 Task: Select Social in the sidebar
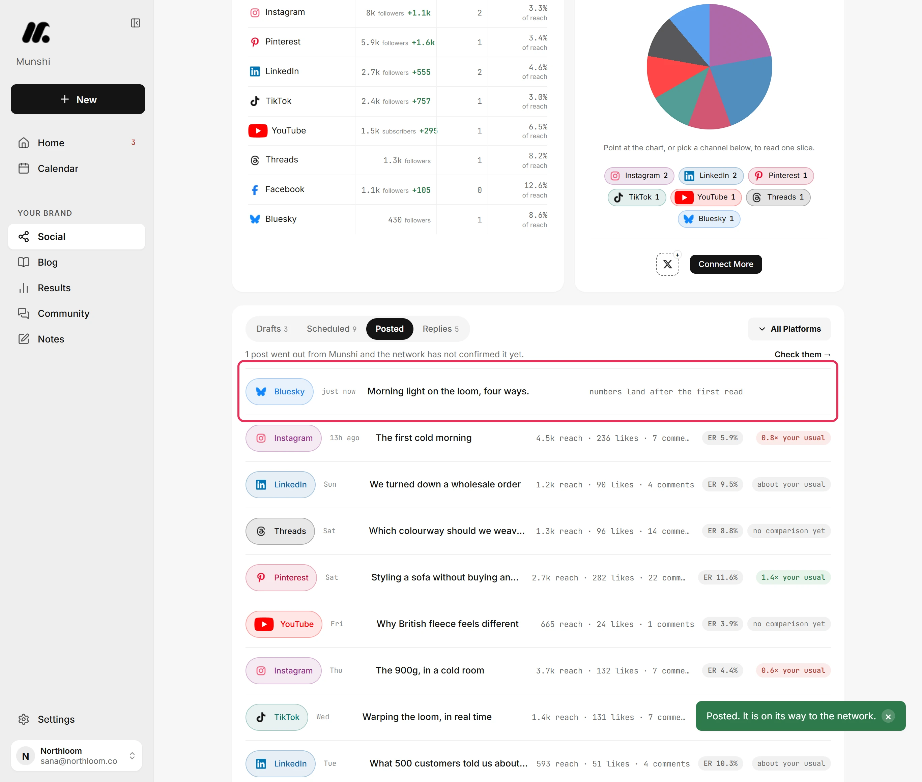76,237
